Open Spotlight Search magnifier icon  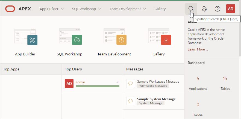(x=191, y=9)
